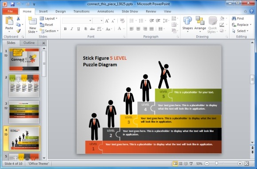
Task: Switch to the Insert tab
Action: [43, 12]
